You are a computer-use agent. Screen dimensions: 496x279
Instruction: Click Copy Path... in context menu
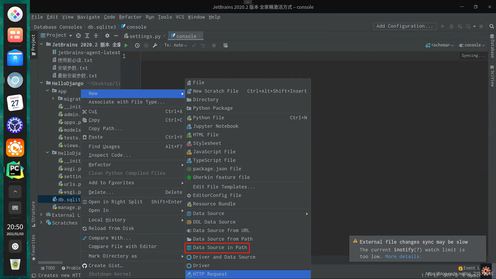click(x=133, y=129)
